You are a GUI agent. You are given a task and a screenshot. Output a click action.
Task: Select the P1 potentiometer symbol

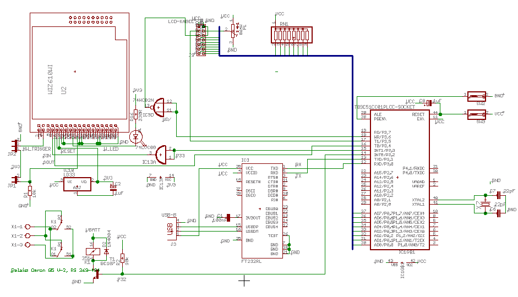tap(233, 31)
